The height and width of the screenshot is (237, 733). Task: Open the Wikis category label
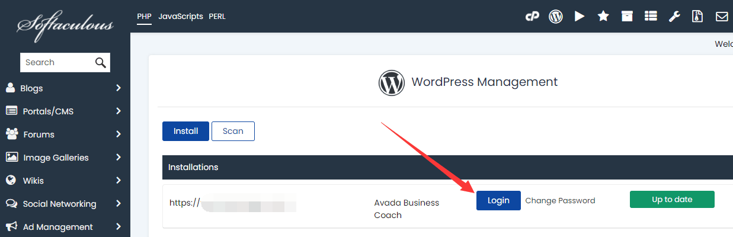(x=33, y=181)
